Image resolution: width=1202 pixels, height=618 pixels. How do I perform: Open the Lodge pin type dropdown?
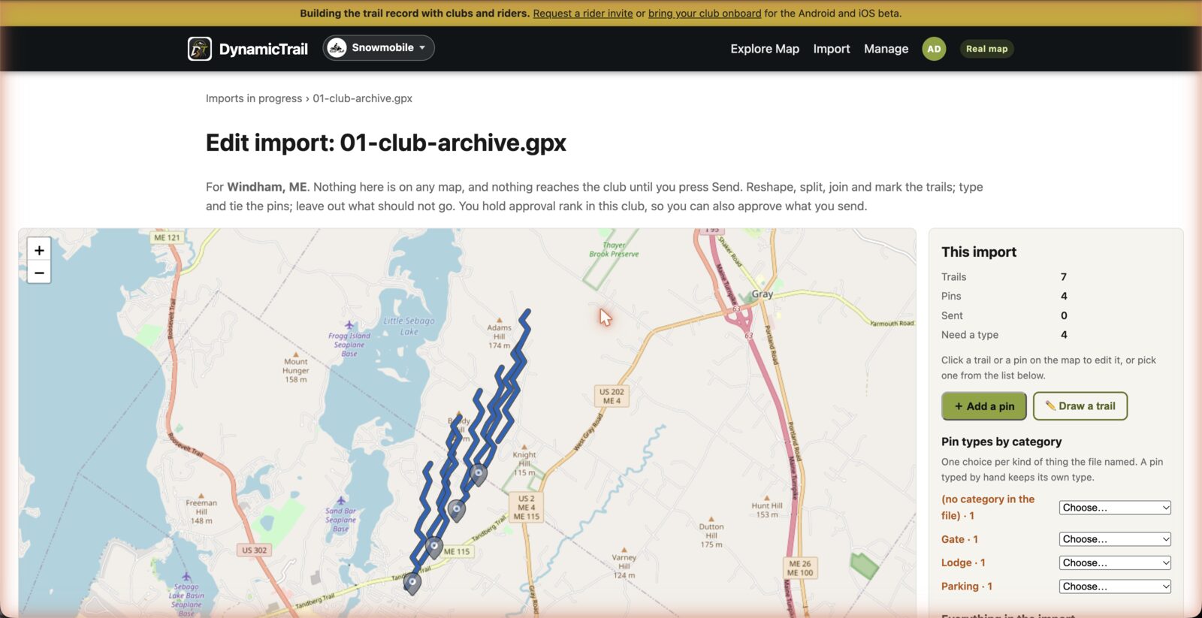coord(1115,562)
